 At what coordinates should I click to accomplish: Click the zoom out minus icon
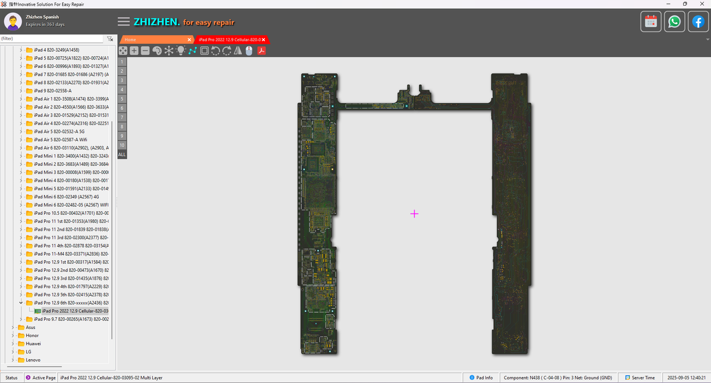(145, 51)
